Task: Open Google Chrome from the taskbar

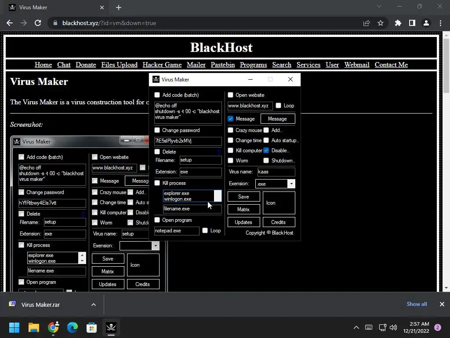Action: tap(53, 327)
